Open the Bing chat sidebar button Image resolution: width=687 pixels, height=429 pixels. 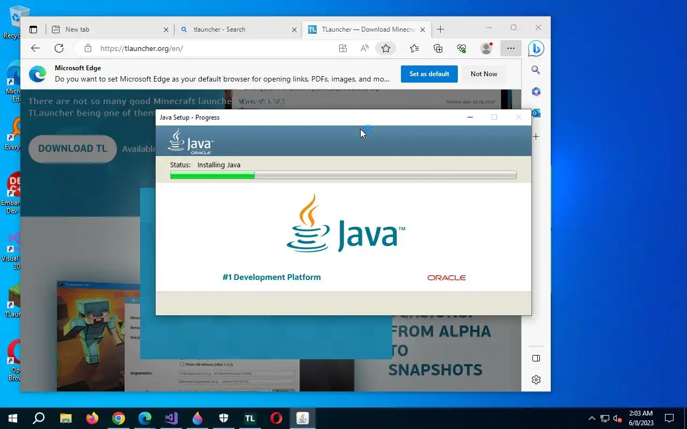point(536,48)
